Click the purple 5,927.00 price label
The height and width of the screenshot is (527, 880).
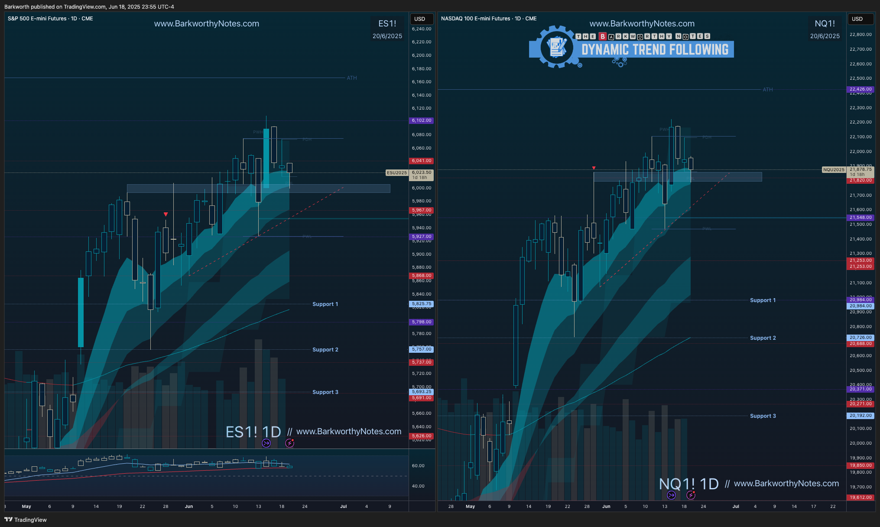(422, 237)
